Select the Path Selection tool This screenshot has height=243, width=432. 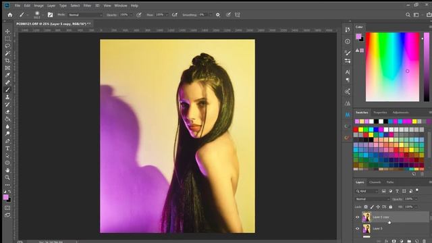pos(7,156)
